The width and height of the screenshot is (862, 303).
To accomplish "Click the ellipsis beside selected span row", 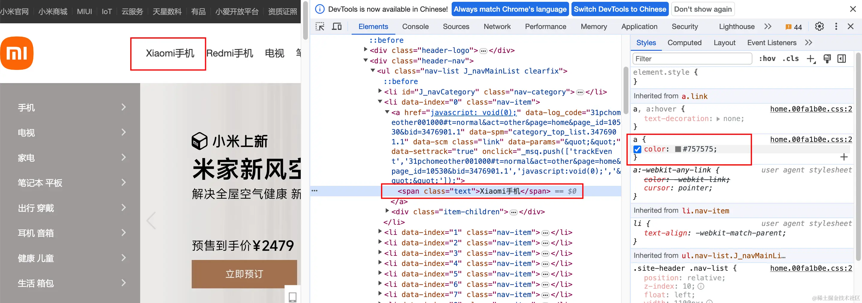I will (x=314, y=191).
